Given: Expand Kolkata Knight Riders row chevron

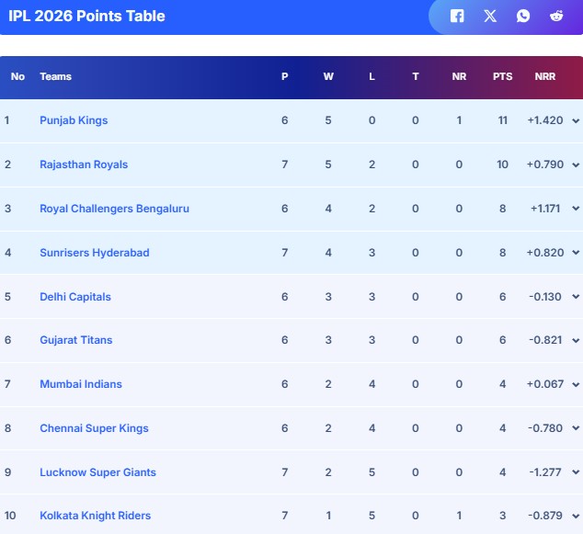Looking at the screenshot, I should [x=576, y=517].
